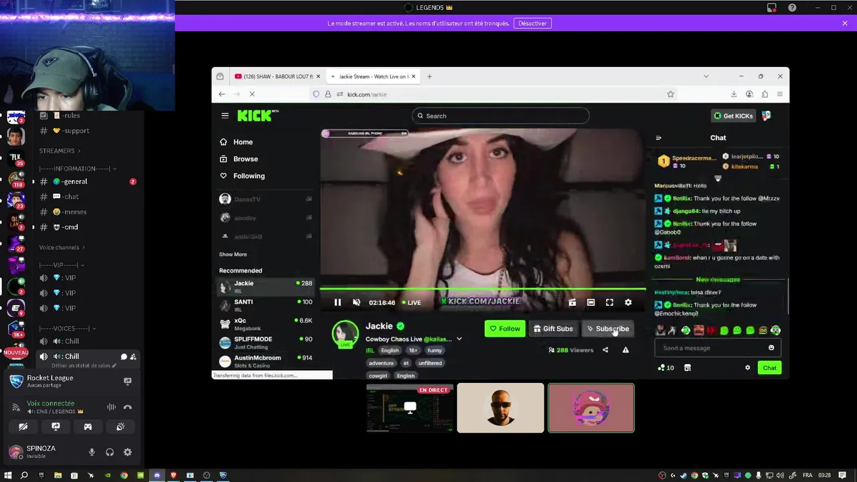Image resolution: width=857 pixels, height=482 pixels.
Task: Unmute the Kick video player volume
Action: point(356,303)
